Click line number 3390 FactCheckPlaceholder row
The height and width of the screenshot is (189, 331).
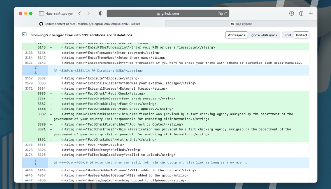[x=42, y=124]
